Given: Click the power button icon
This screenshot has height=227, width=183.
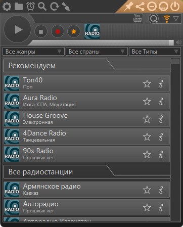Looking at the screenshot, I should (x=175, y=7).
